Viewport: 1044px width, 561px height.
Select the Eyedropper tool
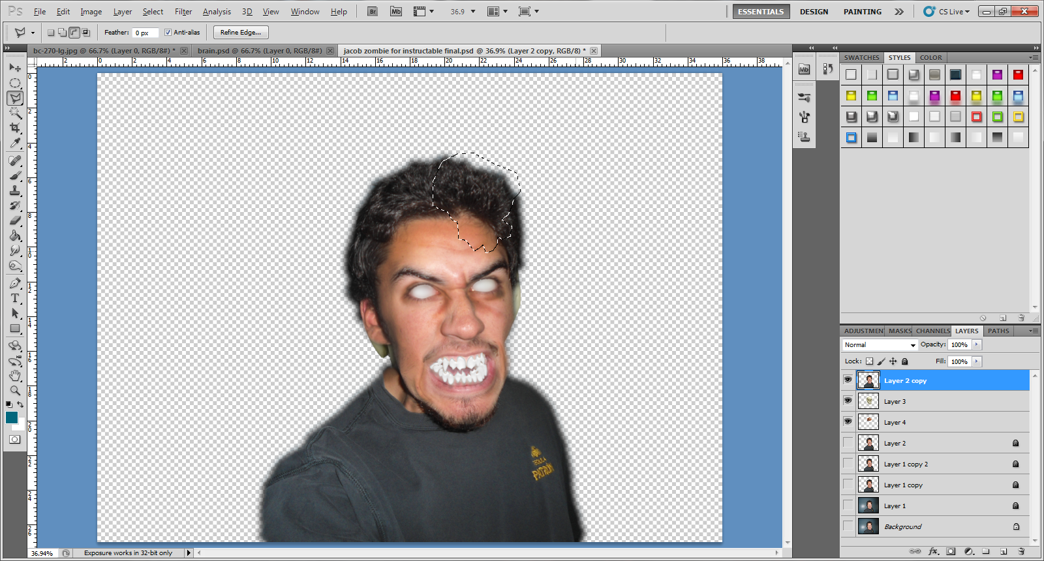point(15,143)
